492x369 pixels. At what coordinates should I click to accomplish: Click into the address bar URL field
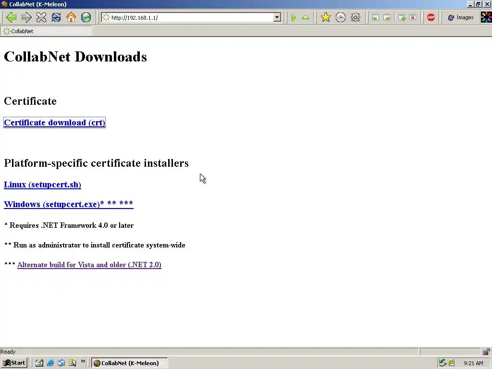click(x=191, y=18)
